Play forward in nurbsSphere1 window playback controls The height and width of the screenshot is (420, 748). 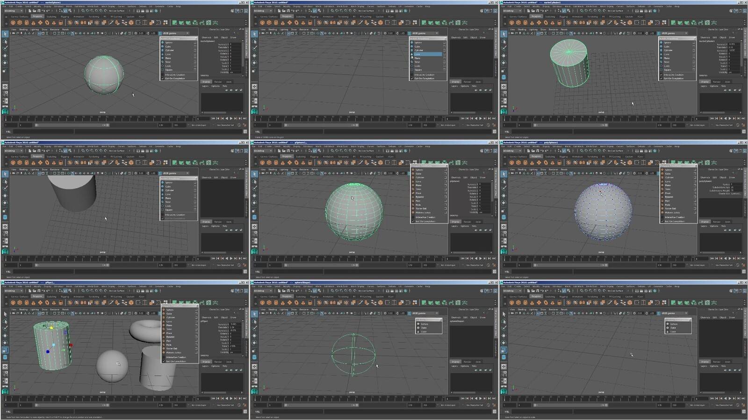[x=230, y=118]
